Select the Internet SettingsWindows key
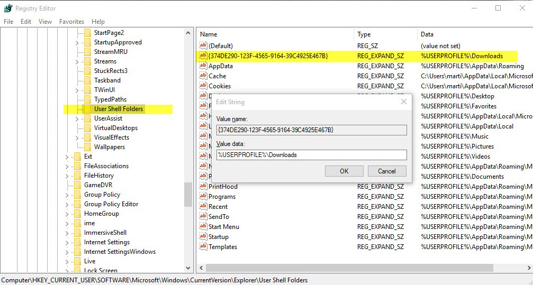This screenshot has height=285, width=533. 120,251
